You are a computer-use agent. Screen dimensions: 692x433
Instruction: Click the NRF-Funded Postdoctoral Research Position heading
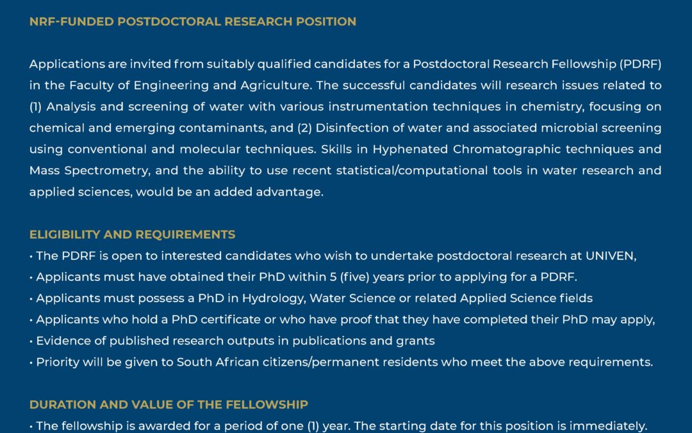pos(192,22)
